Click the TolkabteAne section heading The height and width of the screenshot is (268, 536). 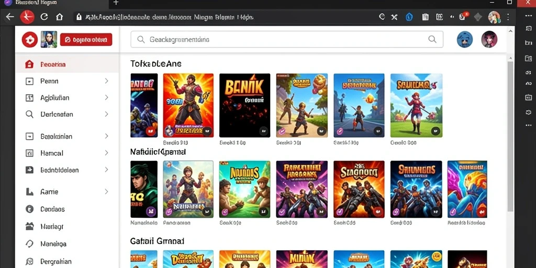pyautogui.click(x=156, y=63)
